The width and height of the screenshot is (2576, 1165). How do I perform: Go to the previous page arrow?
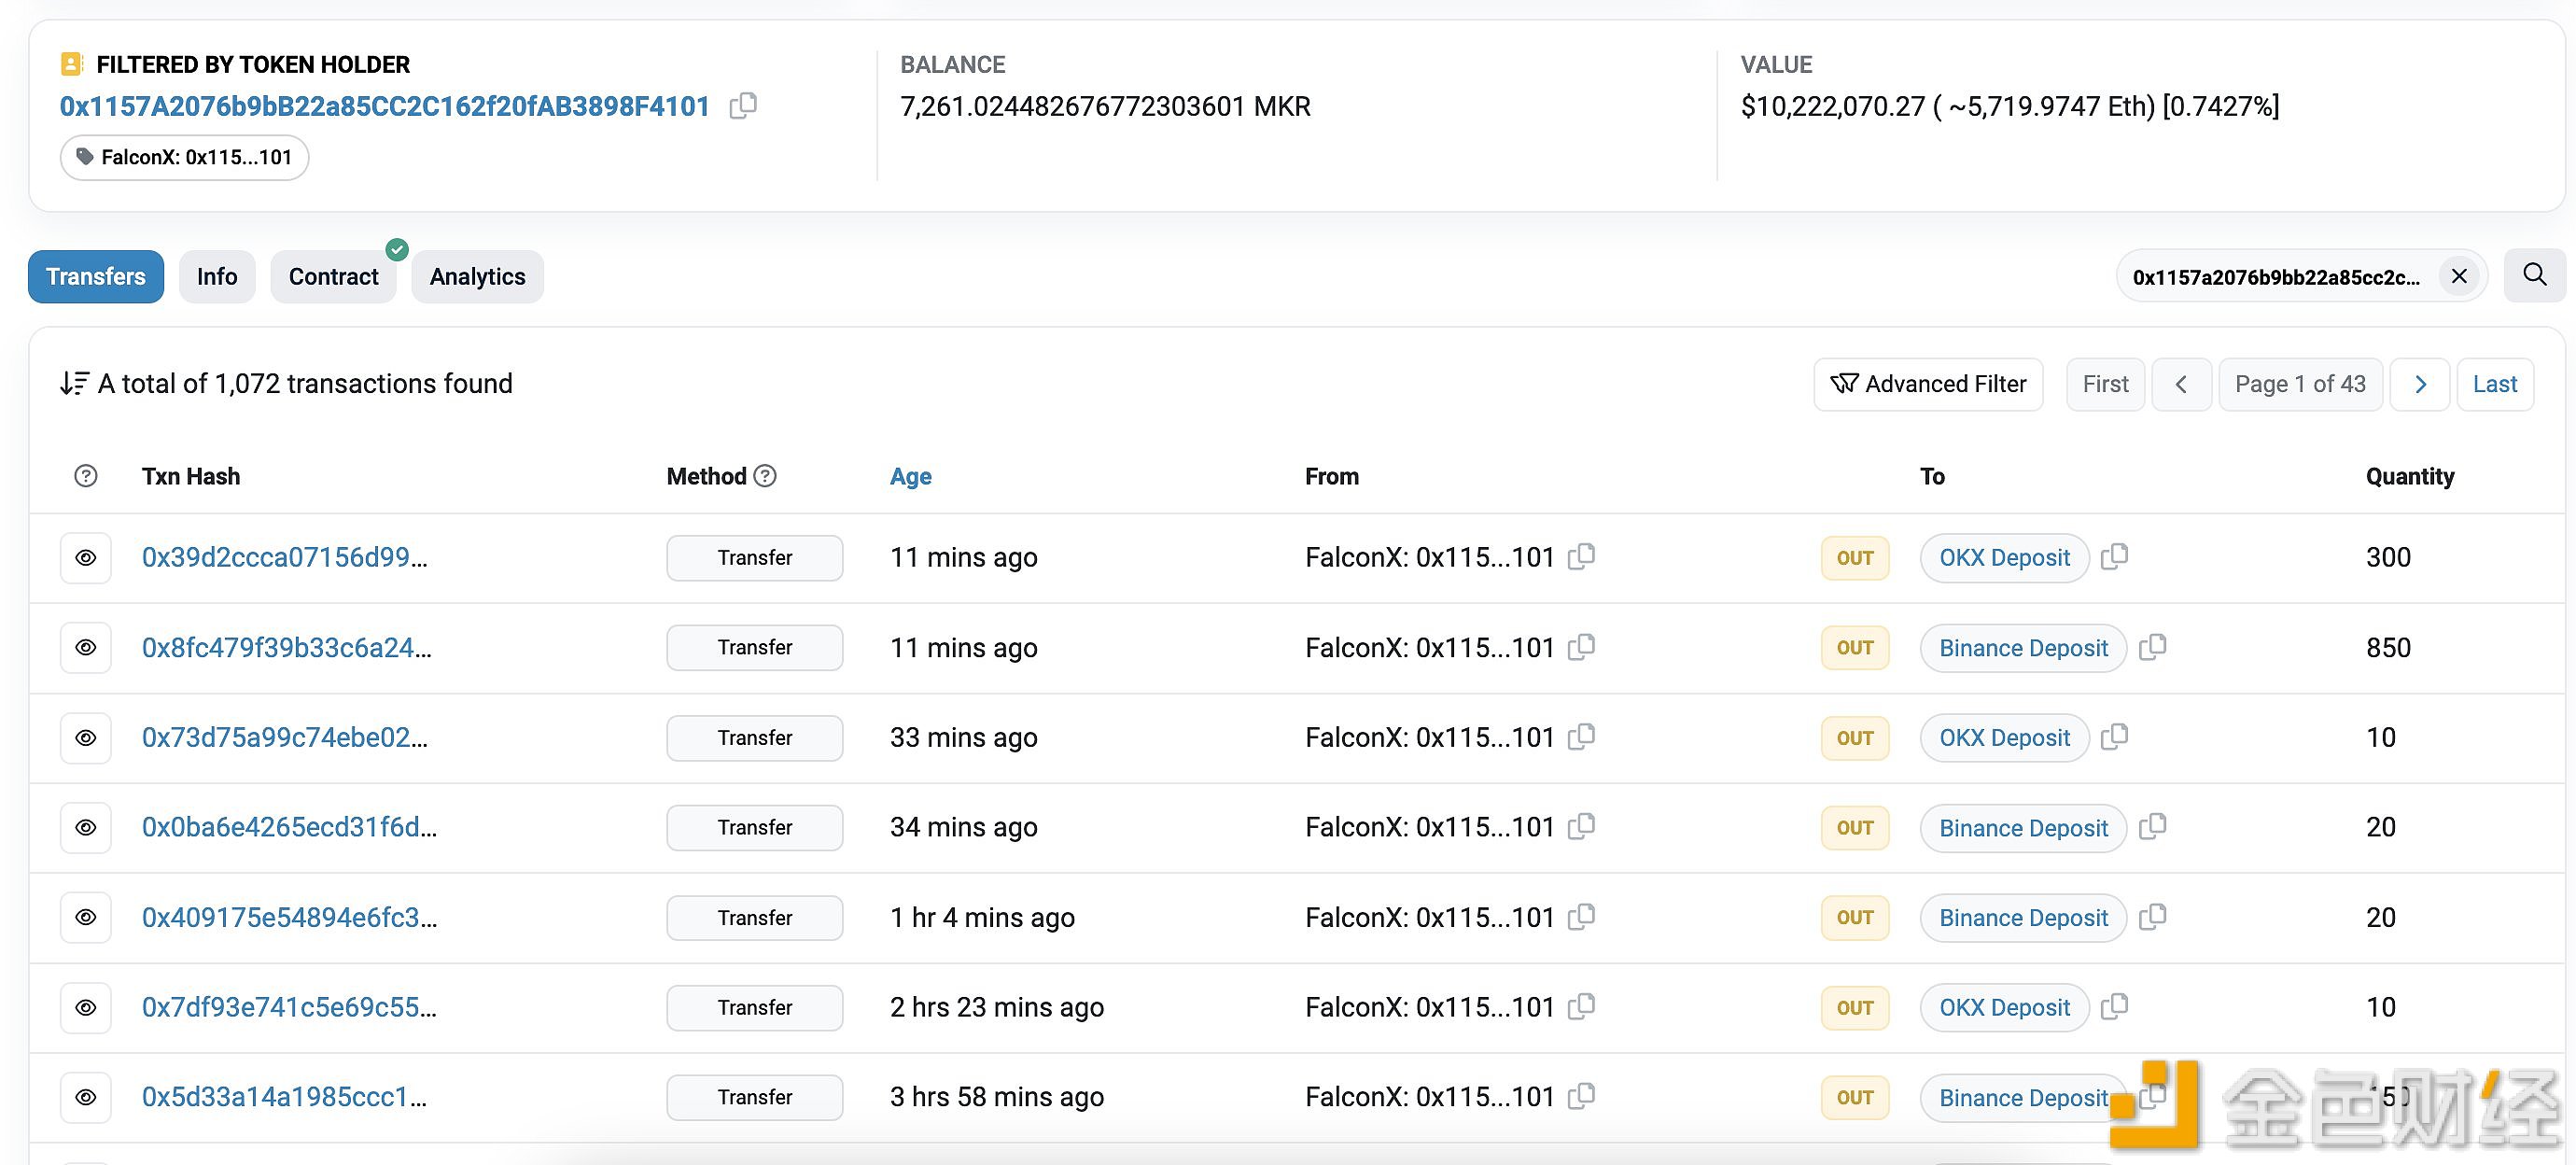click(x=2181, y=384)
